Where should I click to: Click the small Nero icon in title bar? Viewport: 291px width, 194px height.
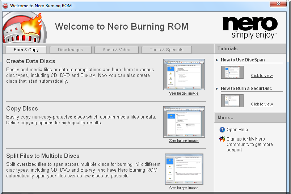click(5, 6)
